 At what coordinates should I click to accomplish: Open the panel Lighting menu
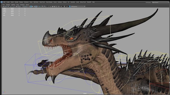(x=13, y=5)
